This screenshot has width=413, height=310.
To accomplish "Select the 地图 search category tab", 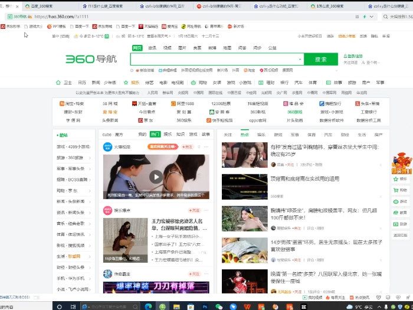I will coord(227,48).
